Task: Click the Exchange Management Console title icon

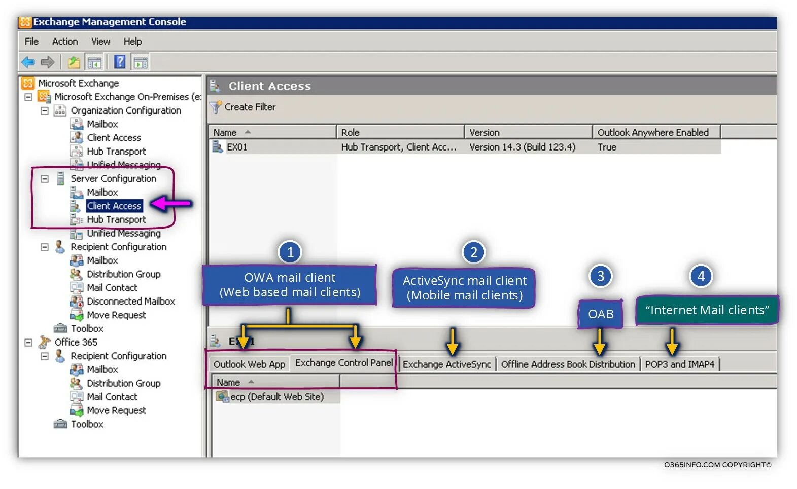Action: 25,22
